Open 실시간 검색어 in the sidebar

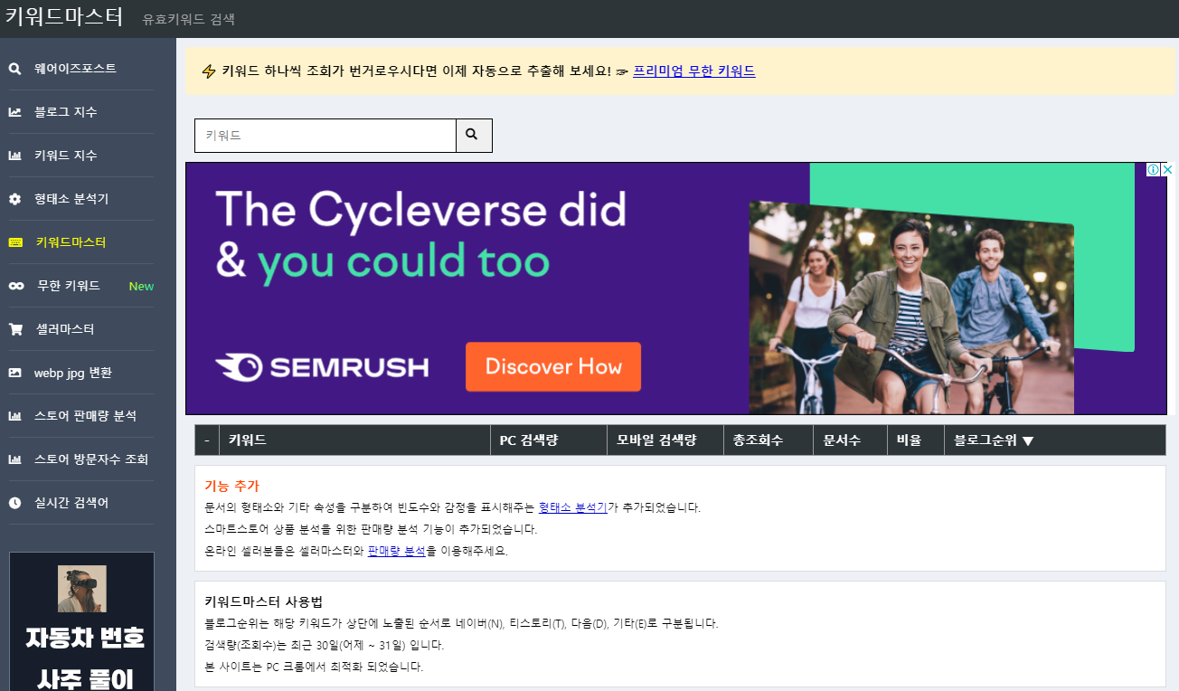pyautogui.click(x=71, y=503)
